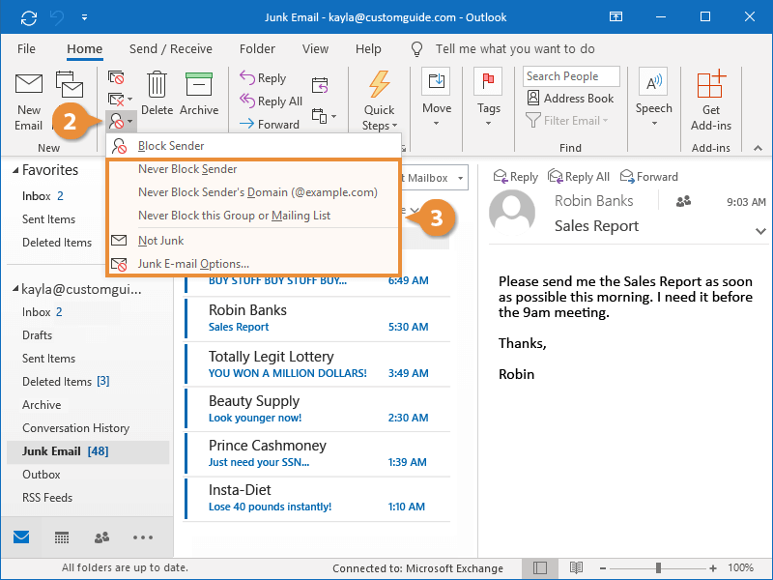Click the Reply with Meeting icon
This screenshot has height=580, width=773.
pos(320,85)
